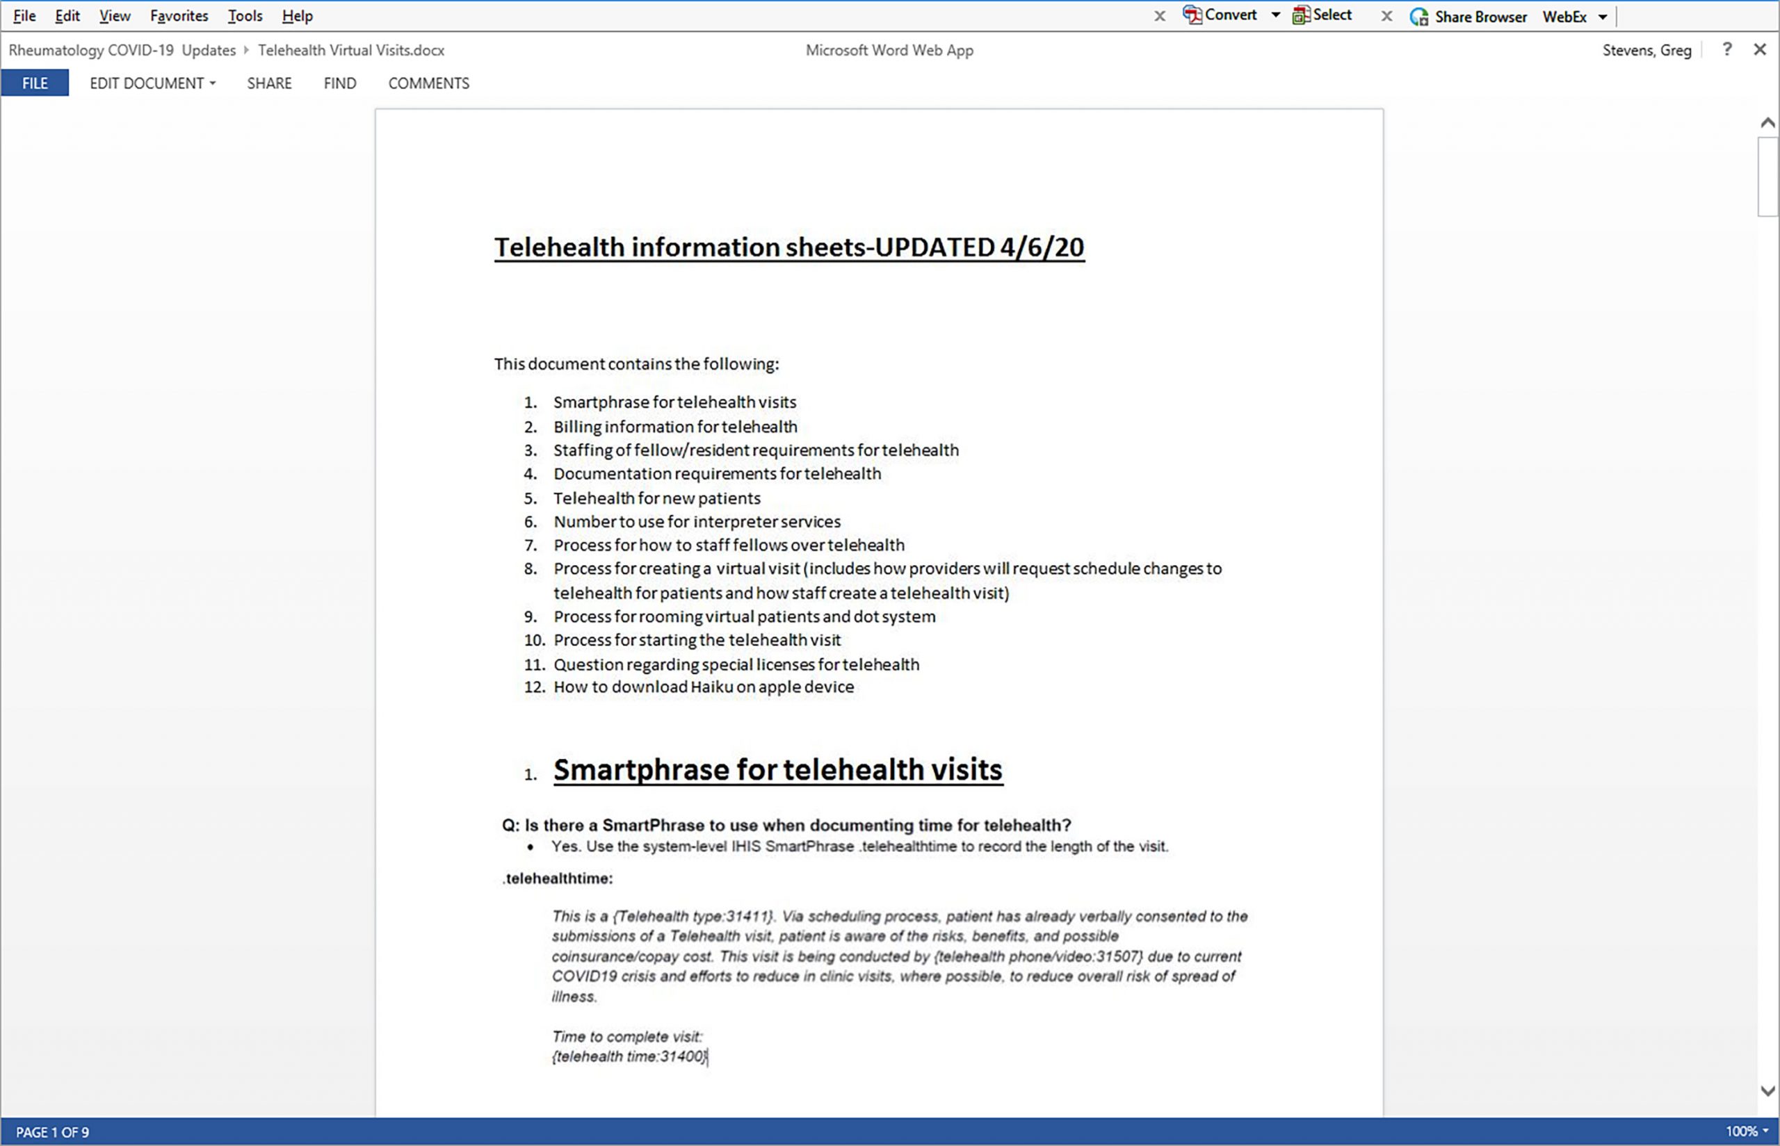
Task: Click the question mark help icon
Action: pos(1727,50)
